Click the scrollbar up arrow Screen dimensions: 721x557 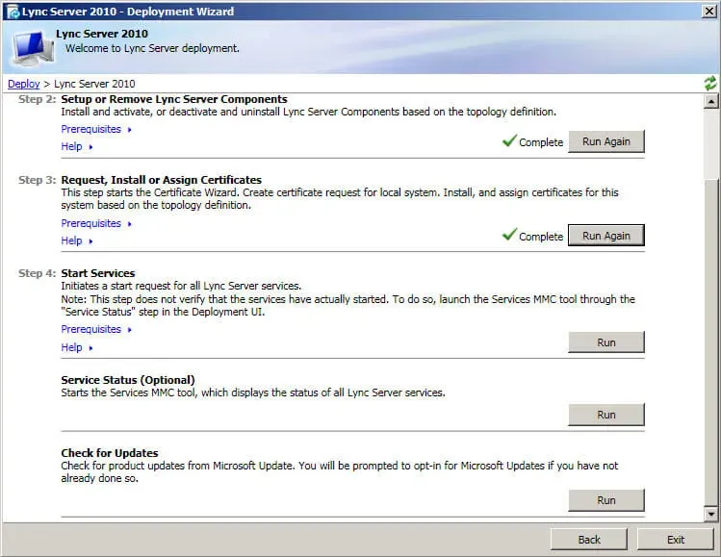710,101
